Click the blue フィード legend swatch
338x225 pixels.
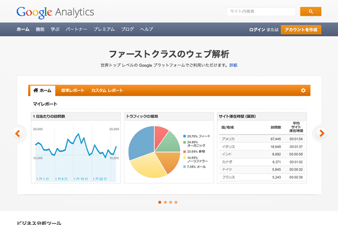185,136
